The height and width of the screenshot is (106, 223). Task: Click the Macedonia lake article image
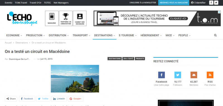75,79
